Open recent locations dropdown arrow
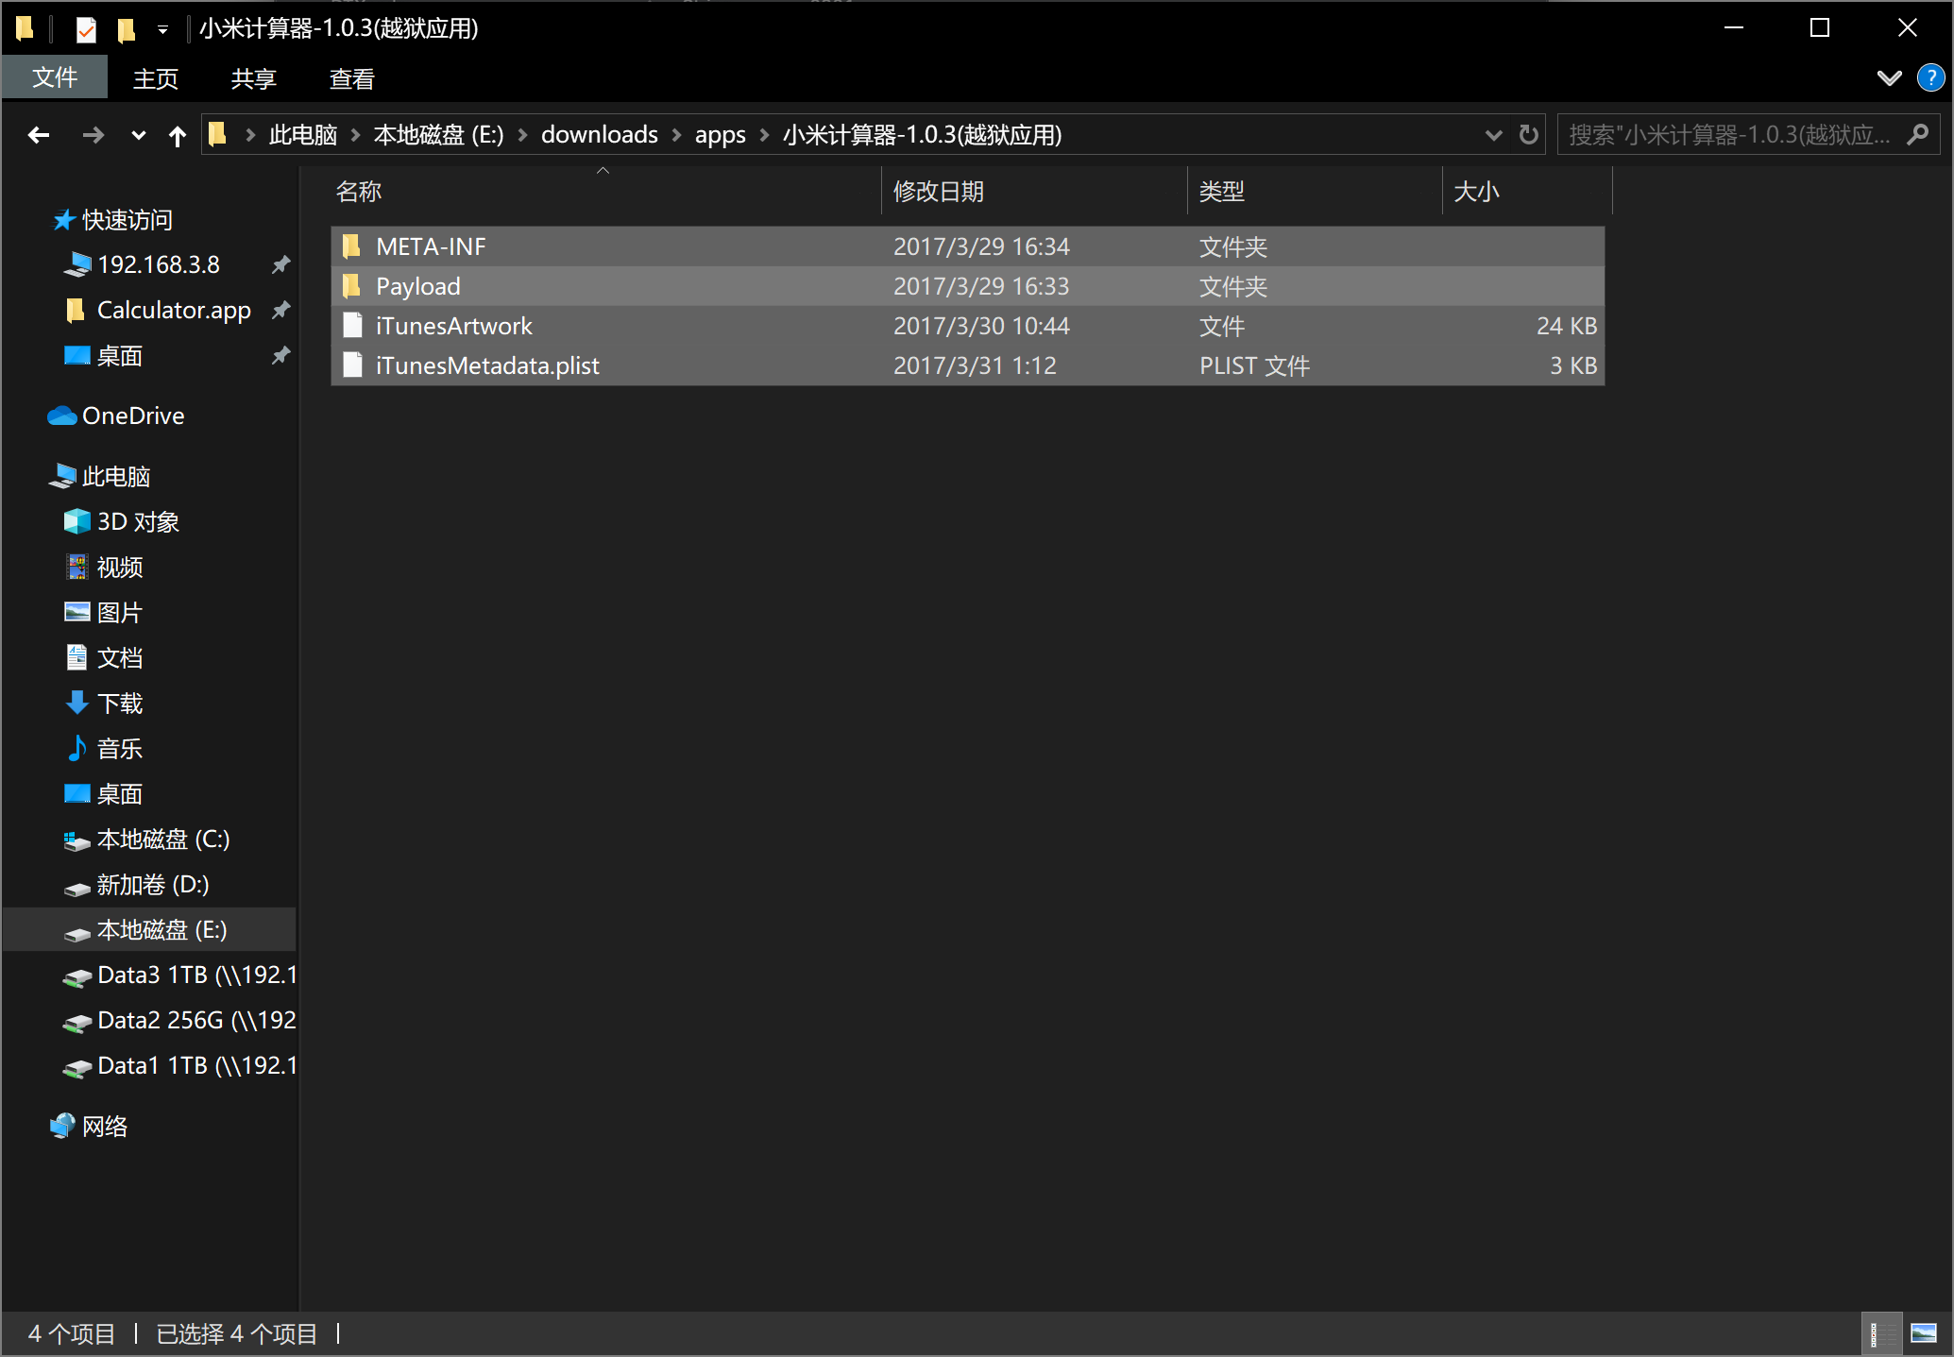The height and width of the screenshot is (1357, 1954). coord(138,135)
